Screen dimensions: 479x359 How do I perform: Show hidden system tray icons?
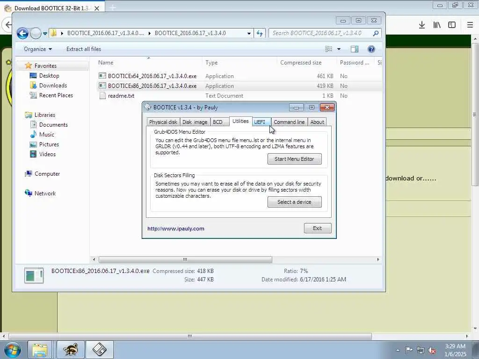pos(398,350)
